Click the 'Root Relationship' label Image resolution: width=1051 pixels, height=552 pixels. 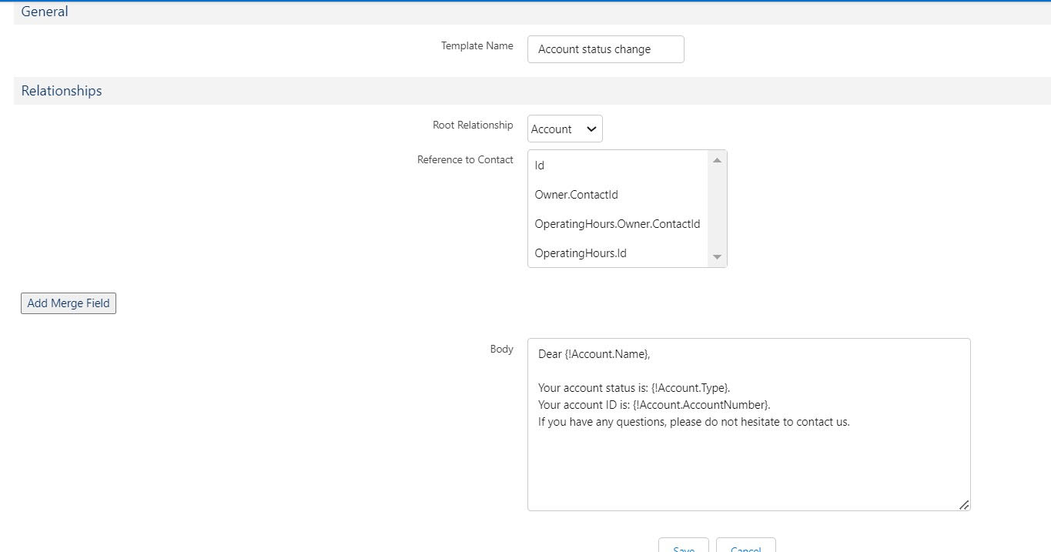tap(473, 125)
